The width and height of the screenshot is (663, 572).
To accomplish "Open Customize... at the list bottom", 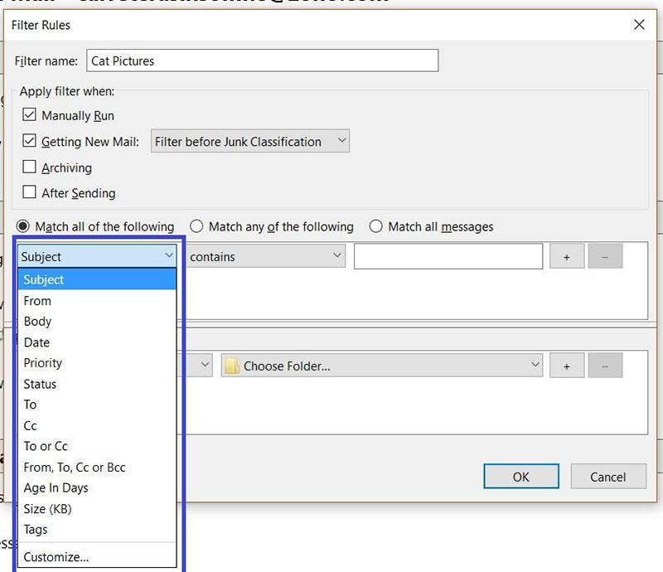I will click(x=56, y=557).
